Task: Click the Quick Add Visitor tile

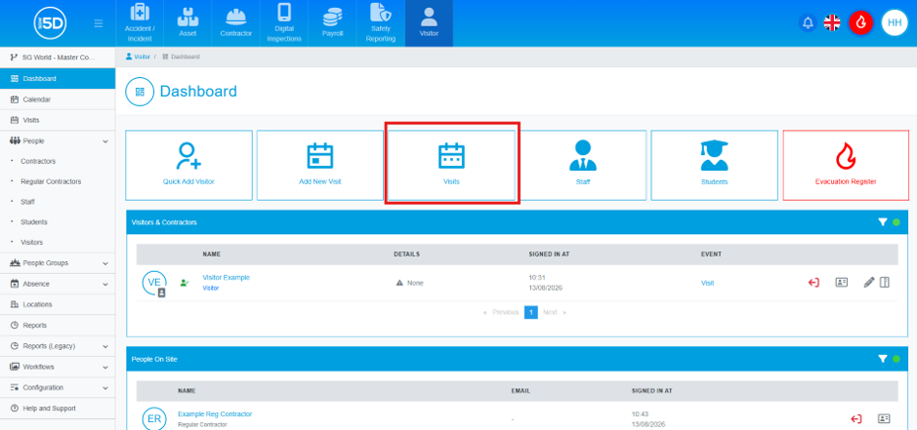Action: pyautogui.click(x=188, y=166)
